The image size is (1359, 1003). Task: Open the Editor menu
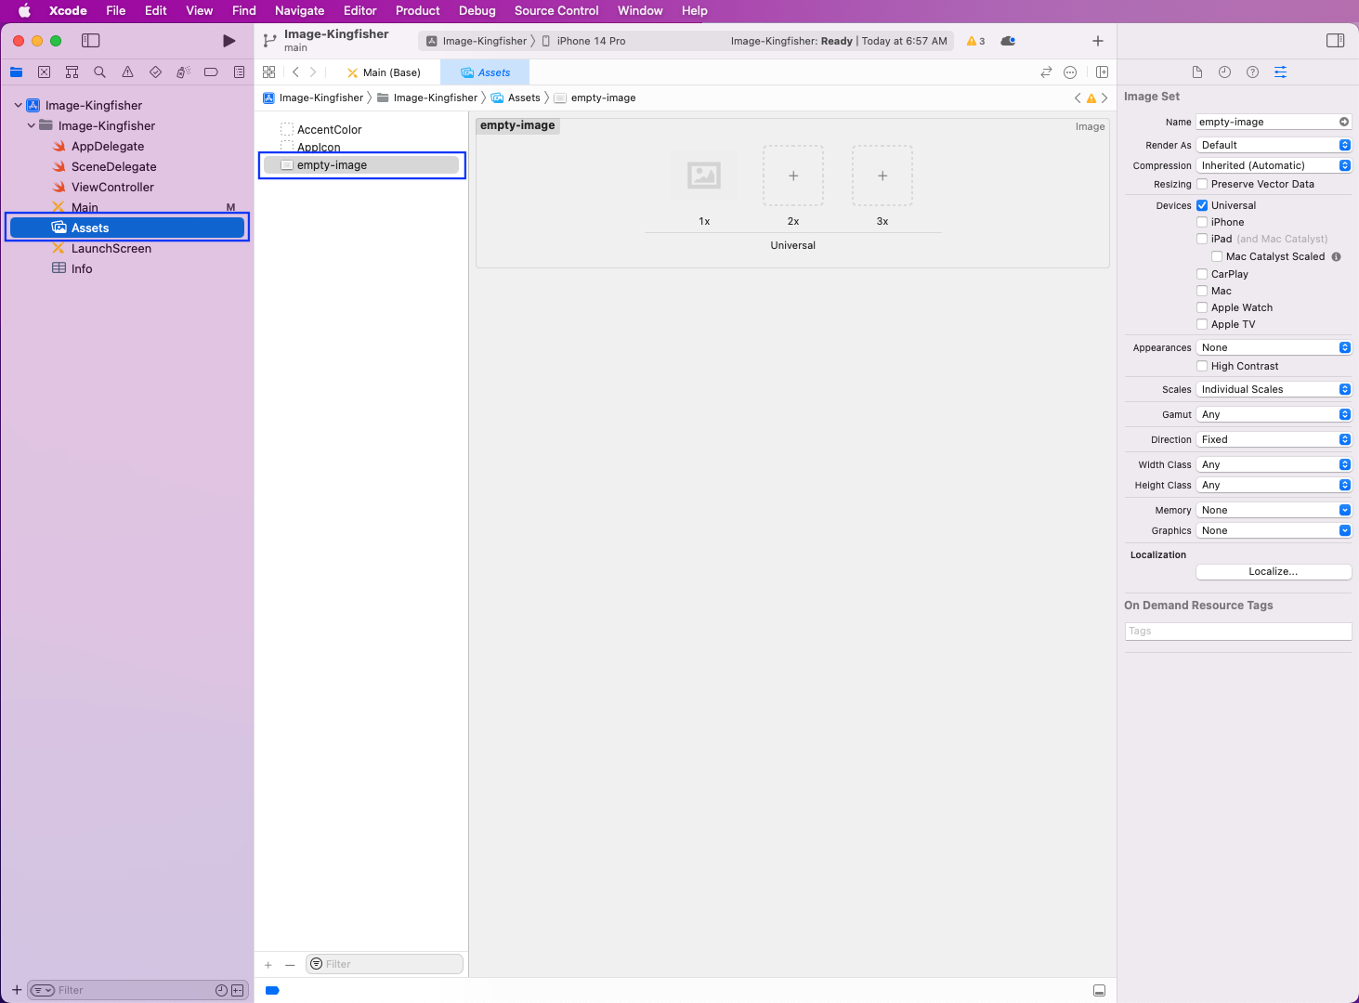coord(359,10)
